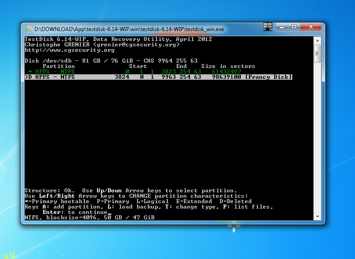Click the console vertical scrollbar thumb

tap(318, 54)
